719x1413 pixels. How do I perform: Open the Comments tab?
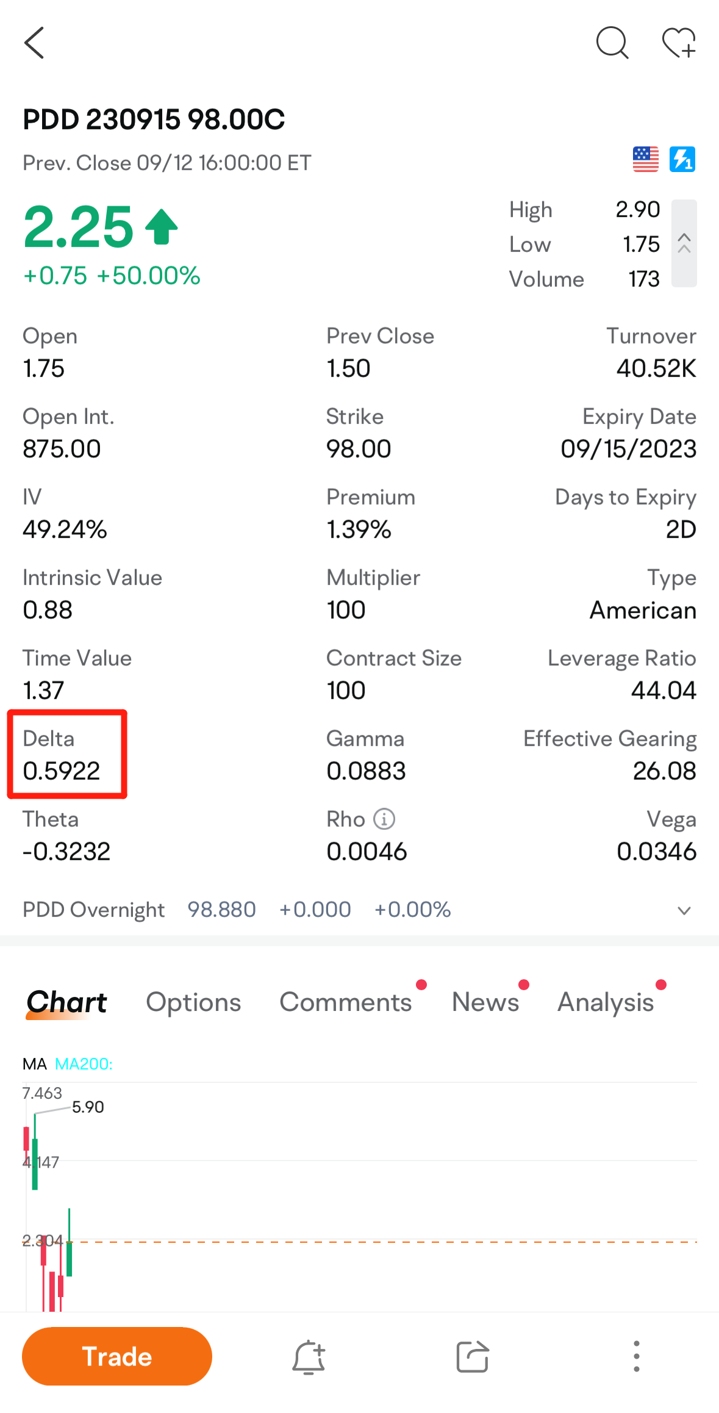[x=346, y=1002]
